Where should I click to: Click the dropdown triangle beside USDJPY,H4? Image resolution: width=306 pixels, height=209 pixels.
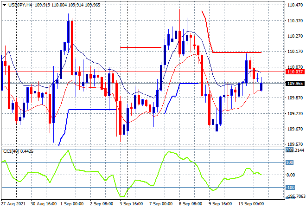[x=4, y=5]
